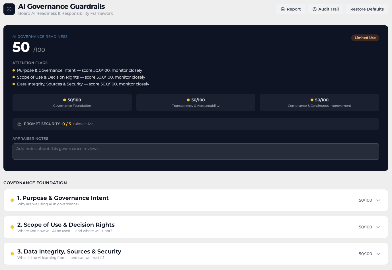Viewport: 392px width, 270px height.
Task: Click the yellow dot on Compliance & Continuous Improvement card
Action: tap(311, 100)
